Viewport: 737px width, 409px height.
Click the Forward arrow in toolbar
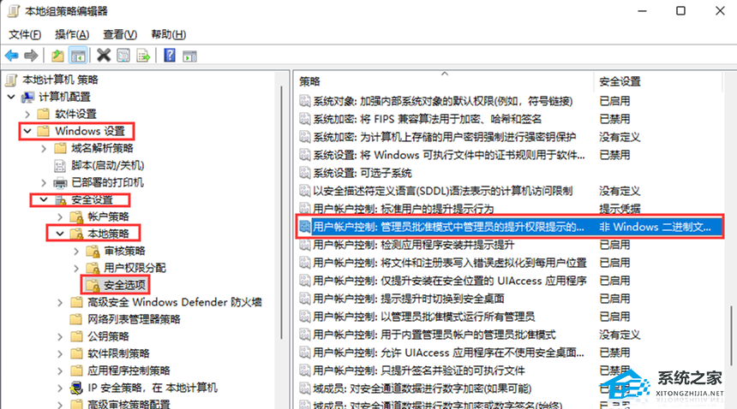[31, 56]
